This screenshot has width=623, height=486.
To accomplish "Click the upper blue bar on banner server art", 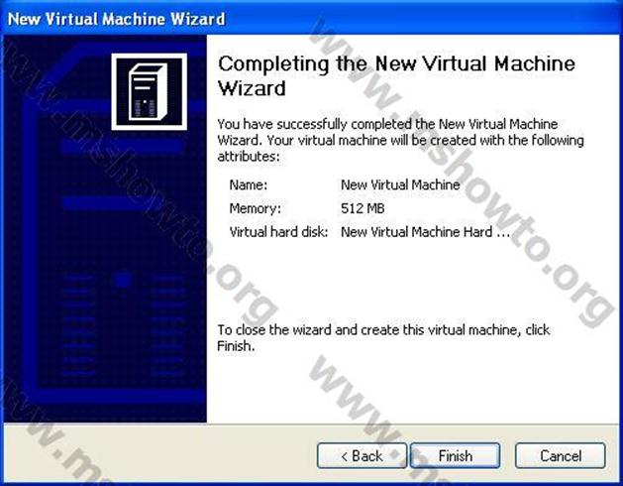I will (123, 147).
